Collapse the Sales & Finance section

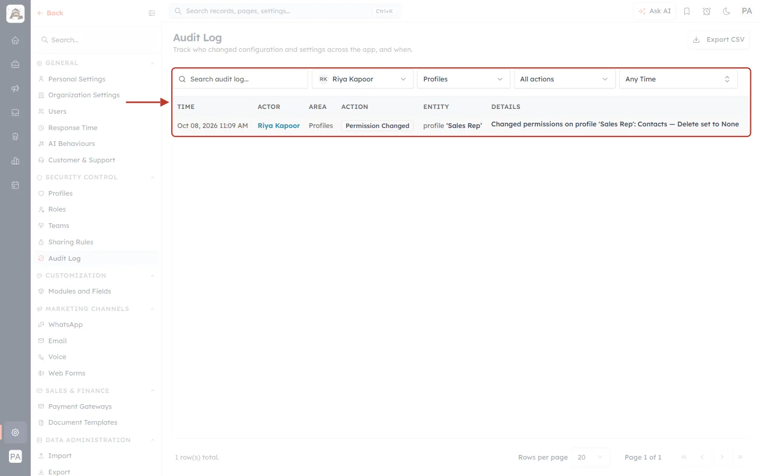(152, 391)
